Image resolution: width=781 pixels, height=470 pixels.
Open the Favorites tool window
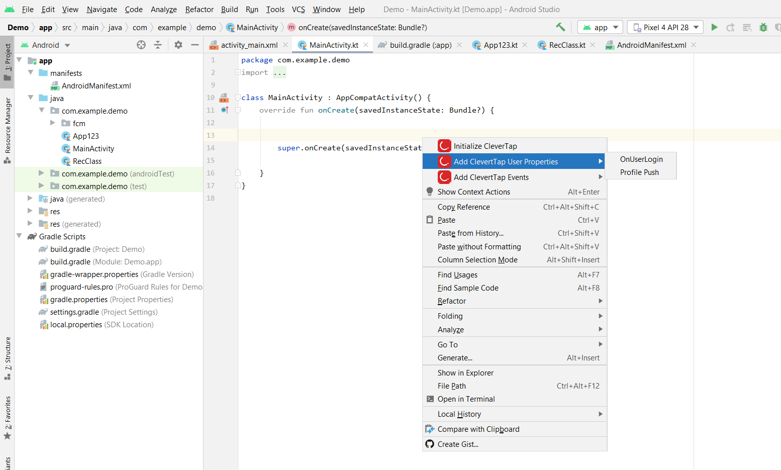click(8, 418)
